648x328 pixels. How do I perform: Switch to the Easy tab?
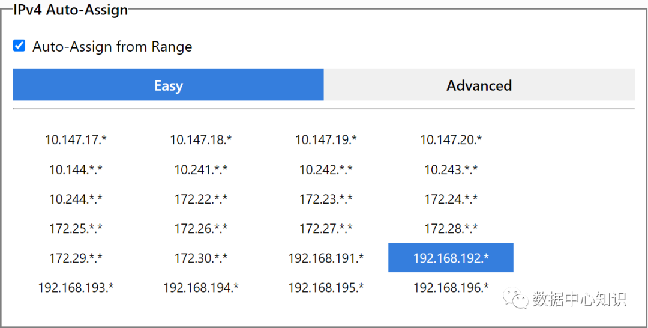[168, 85]
